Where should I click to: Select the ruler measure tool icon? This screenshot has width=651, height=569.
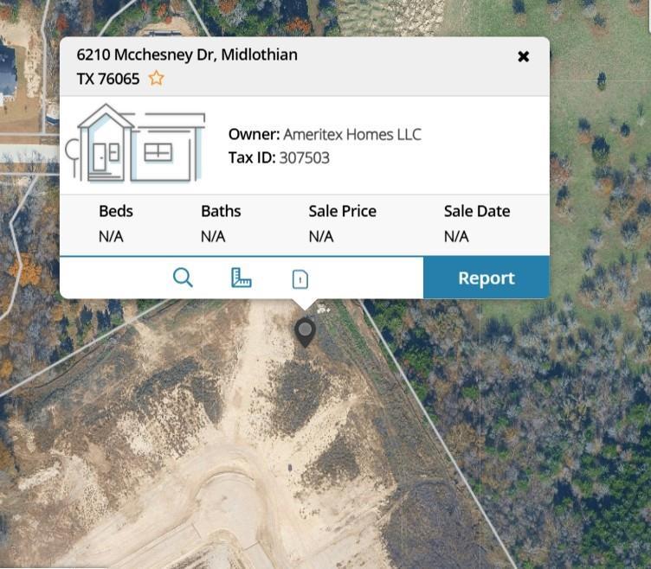click(241, 278)
